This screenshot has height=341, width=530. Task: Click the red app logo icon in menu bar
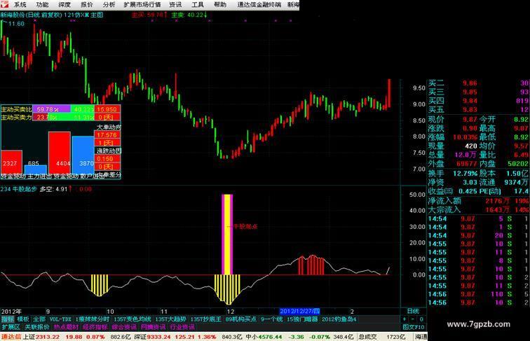4,4
